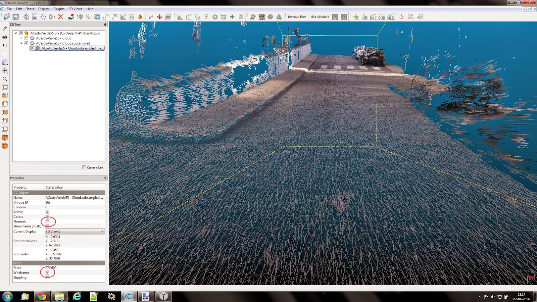Click the red X delete icon
This screenshot has width=537, height=302.
pos(60,16)
